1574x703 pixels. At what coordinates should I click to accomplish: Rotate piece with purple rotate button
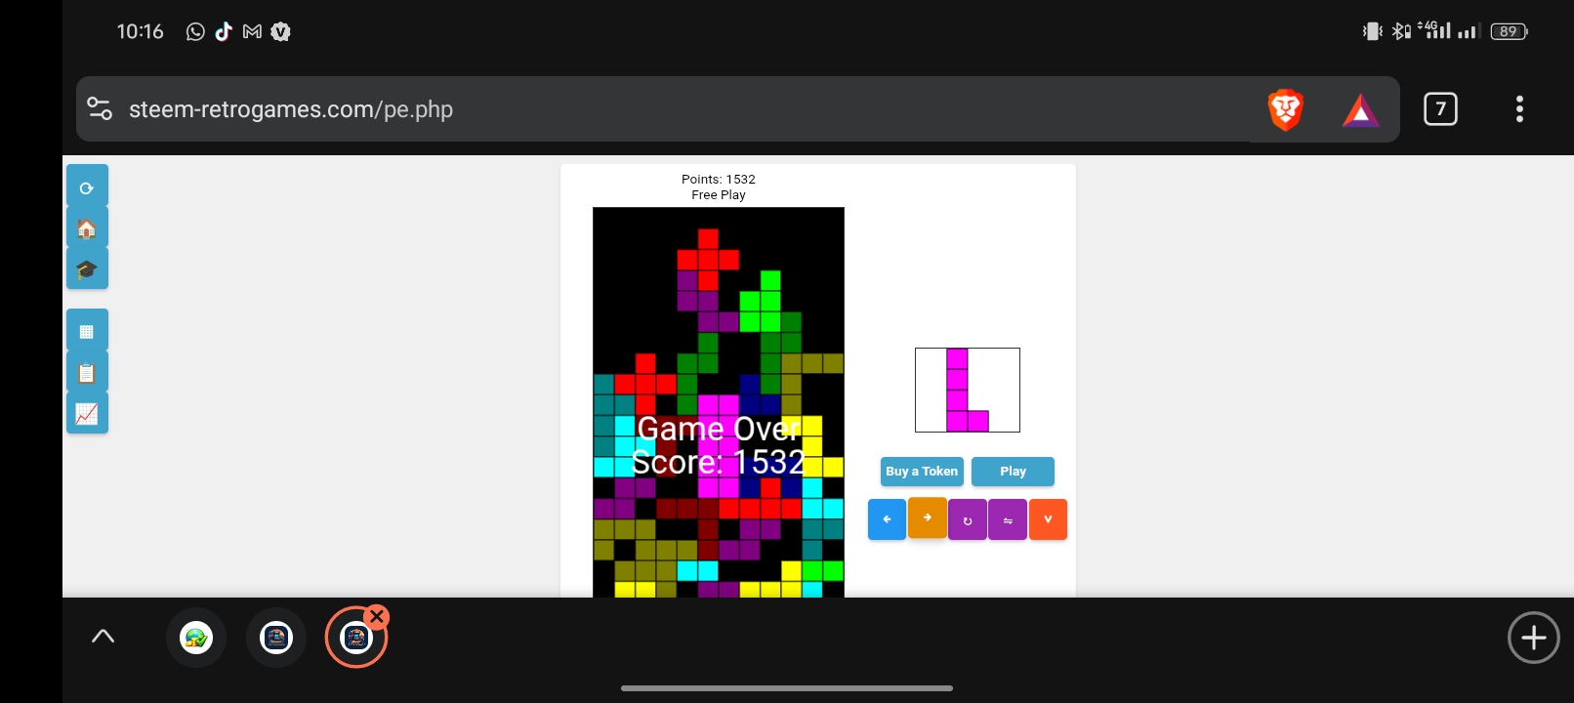point(967,519)
